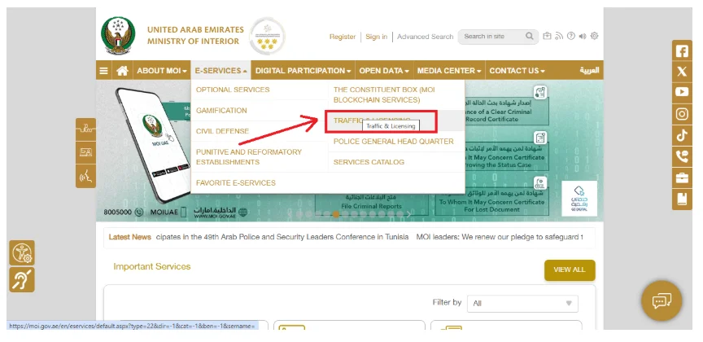The image size is (703, 342).
Task: Expand the OPEN DATA menu
Action: pos(384,71)
